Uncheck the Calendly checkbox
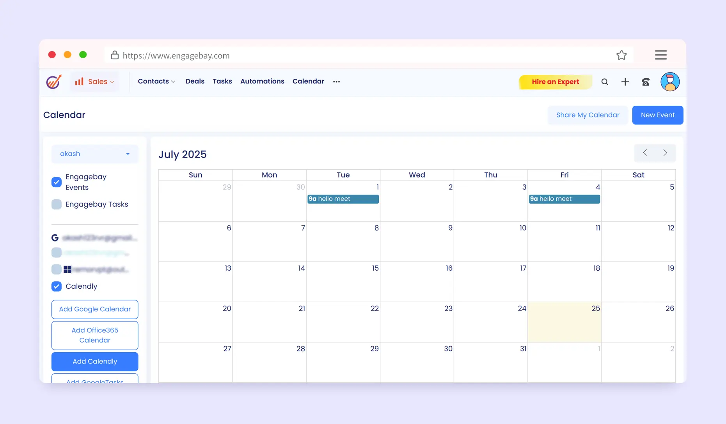 (x=57, y=286)
